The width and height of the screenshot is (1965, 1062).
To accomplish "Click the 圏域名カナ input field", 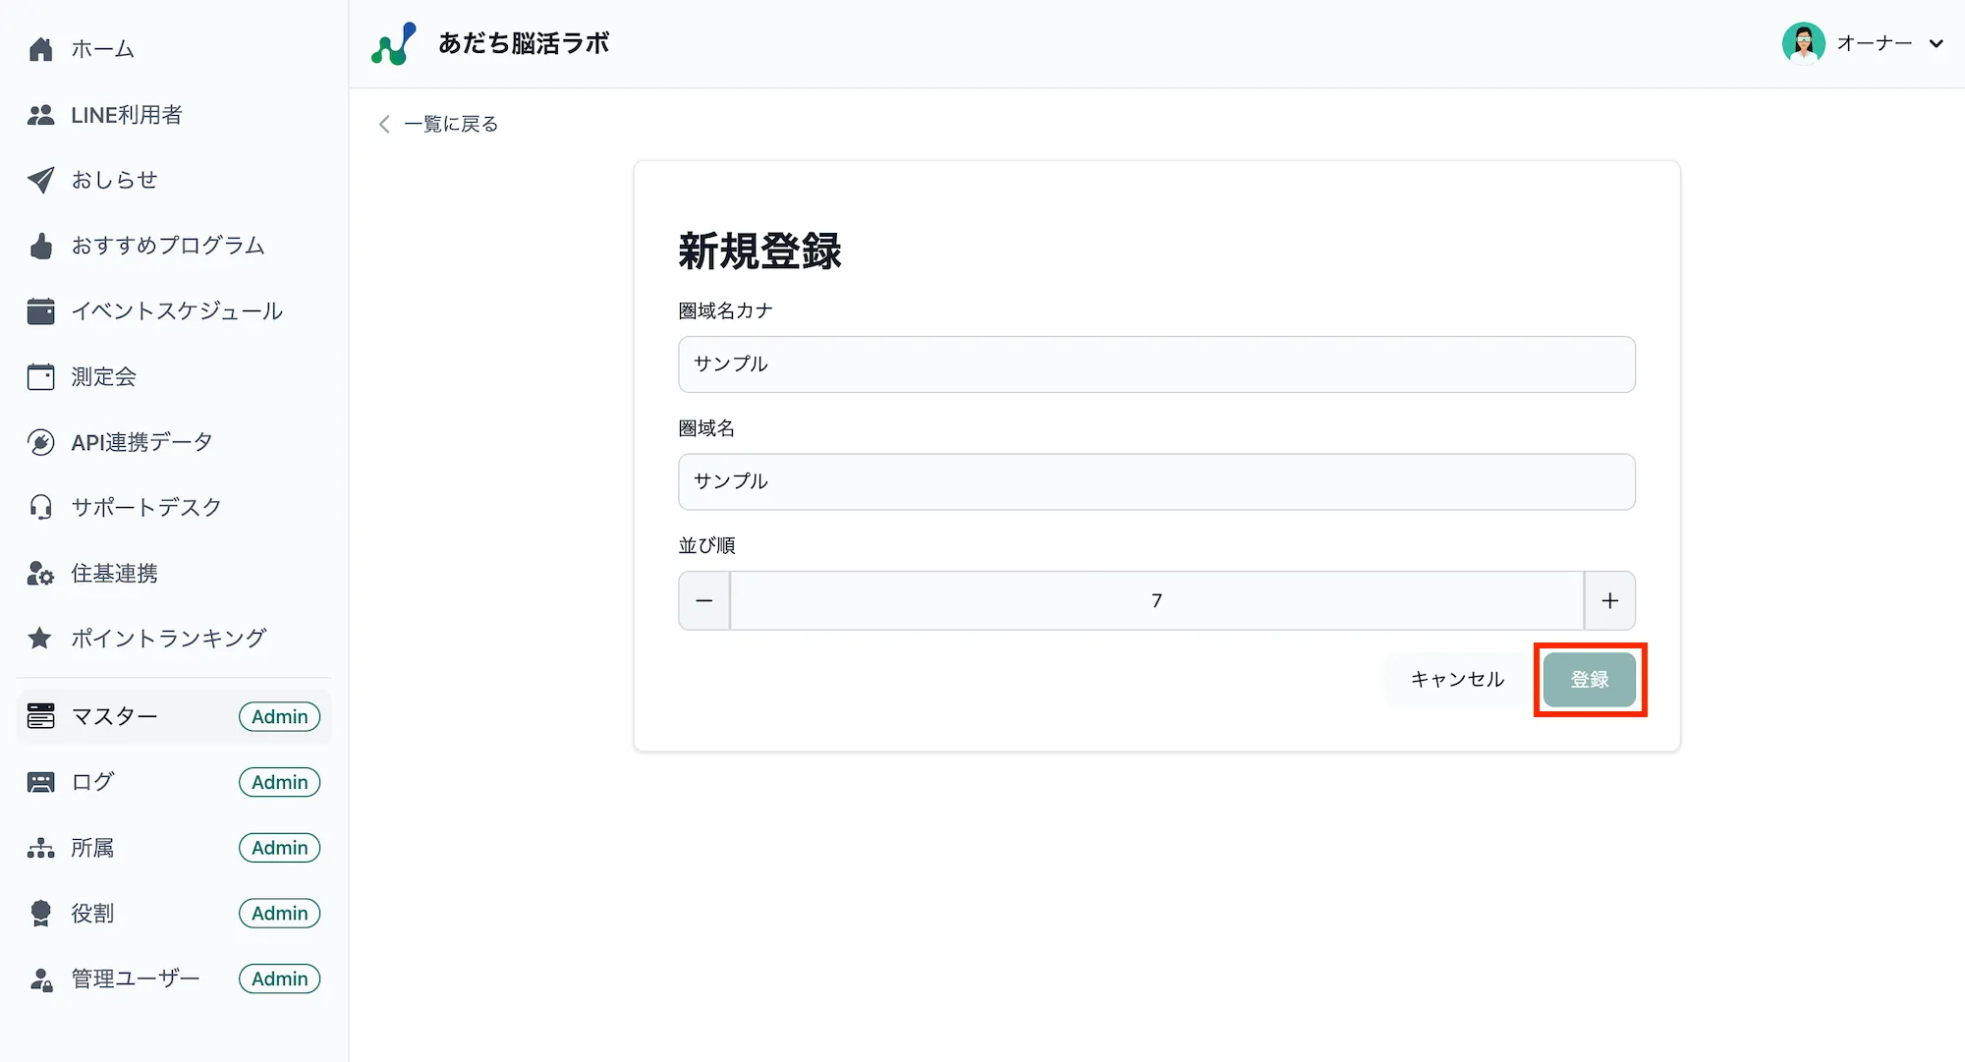I will pyautogui.click(x=1155, y=363).
